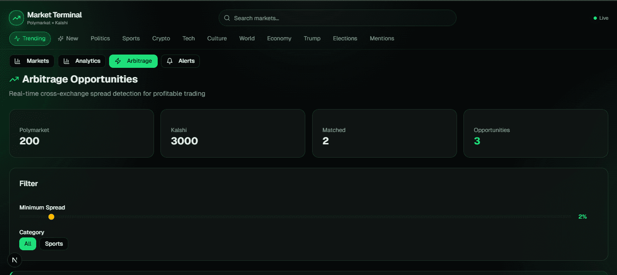
Task: Click the search magnifier icon
Action: click(x=227, y=18)
